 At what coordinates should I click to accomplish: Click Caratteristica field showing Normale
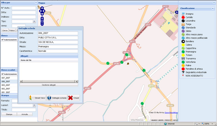(58, 51)
